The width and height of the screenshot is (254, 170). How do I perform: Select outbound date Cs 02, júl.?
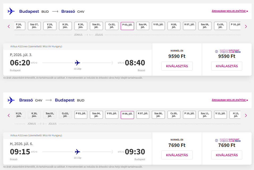[112, 26]
